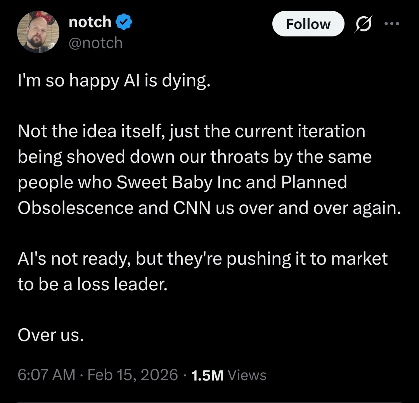
Task: Open the @notch handle link
Action: tap(95, 42)
